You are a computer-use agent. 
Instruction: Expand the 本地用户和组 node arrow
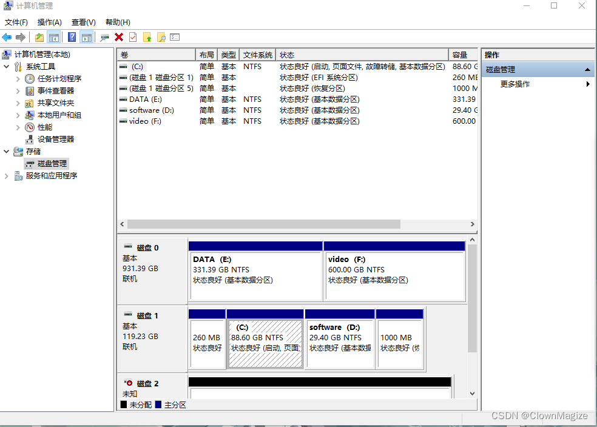(x=18, y=115)
